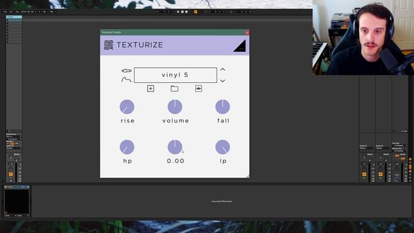
Task: Click the 'vinyl 5' preset name box
Action: point(175,75)
